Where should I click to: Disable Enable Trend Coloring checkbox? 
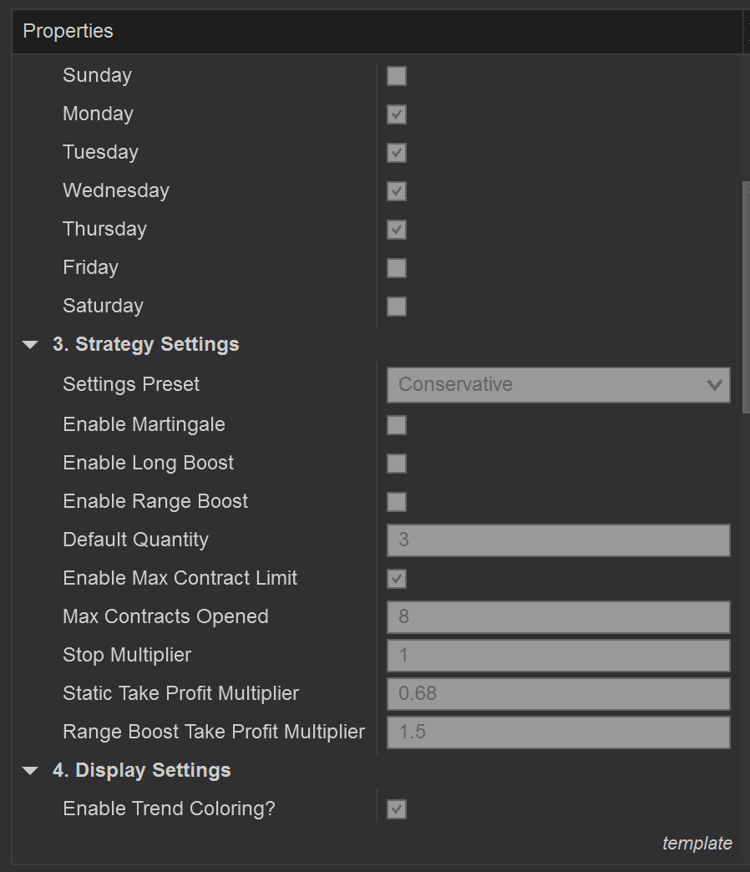(397, 809)
